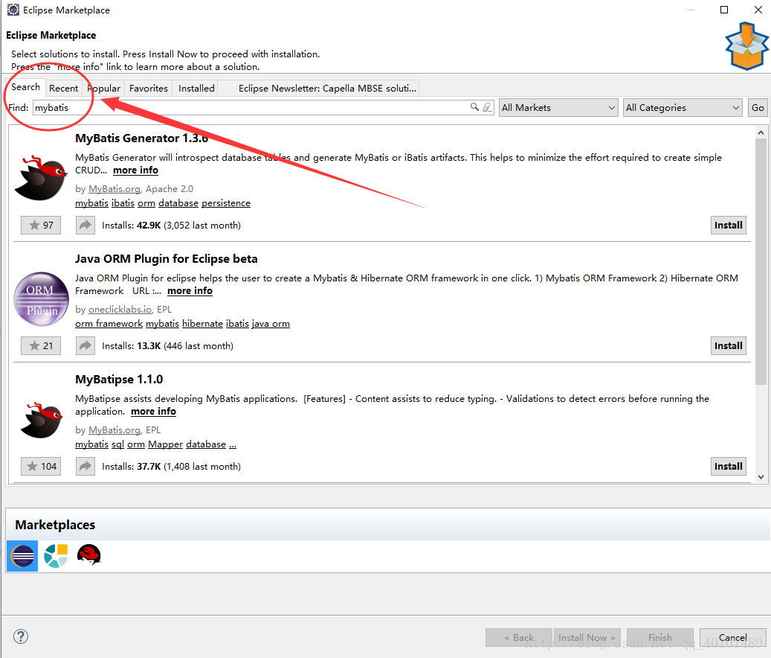Click the orm framework tag link
771x658 pixels.
tap(109, 324)
